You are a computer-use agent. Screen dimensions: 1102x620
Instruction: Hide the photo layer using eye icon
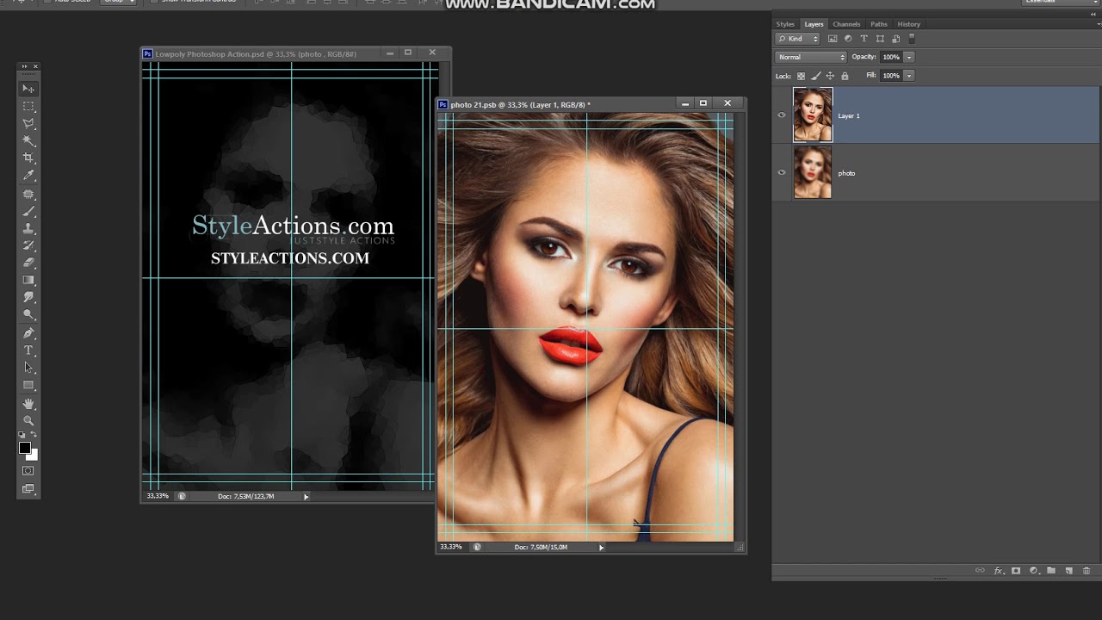[x=782, y=172]
